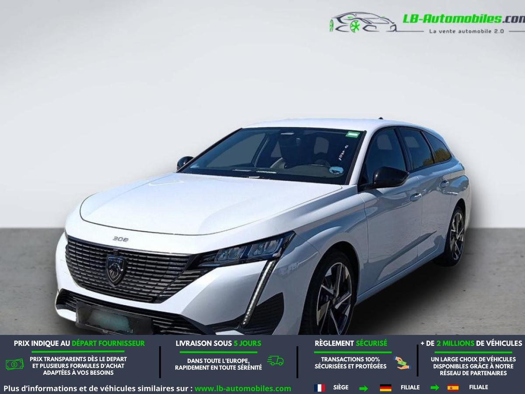Click "PRIX INDIQUE AU DÉPART FOURNISSEUR" heading
This screenshot has height=394, width=525.
79,343
